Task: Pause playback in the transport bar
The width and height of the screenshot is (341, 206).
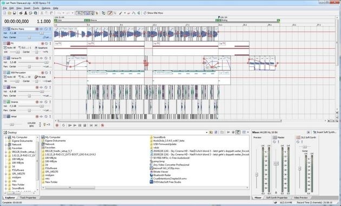Action: [80, 125]
